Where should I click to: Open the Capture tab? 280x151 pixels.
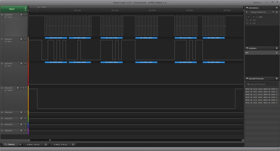pos(10,144)
